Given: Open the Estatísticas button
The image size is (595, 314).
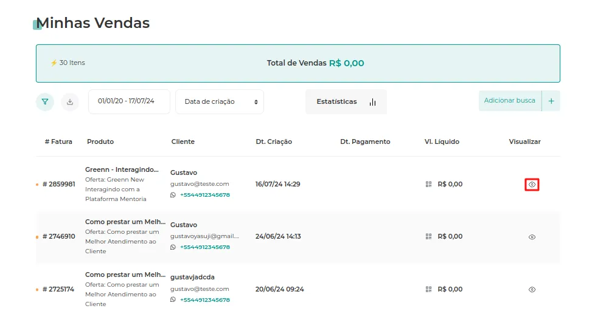Looking at the screenshot, I should point(346,101).
